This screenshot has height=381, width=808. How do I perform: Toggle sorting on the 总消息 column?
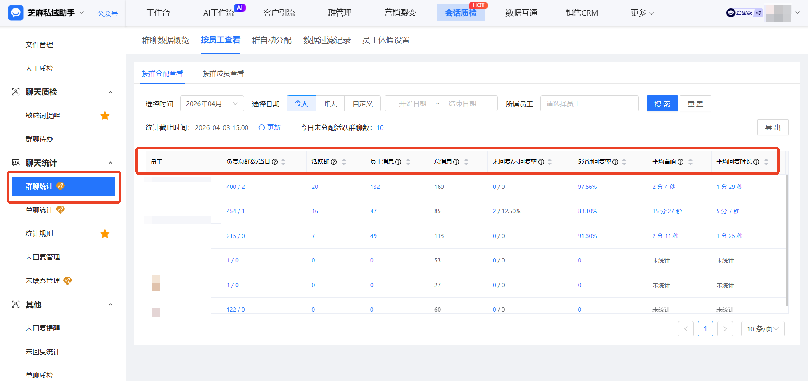click(466, 161)
